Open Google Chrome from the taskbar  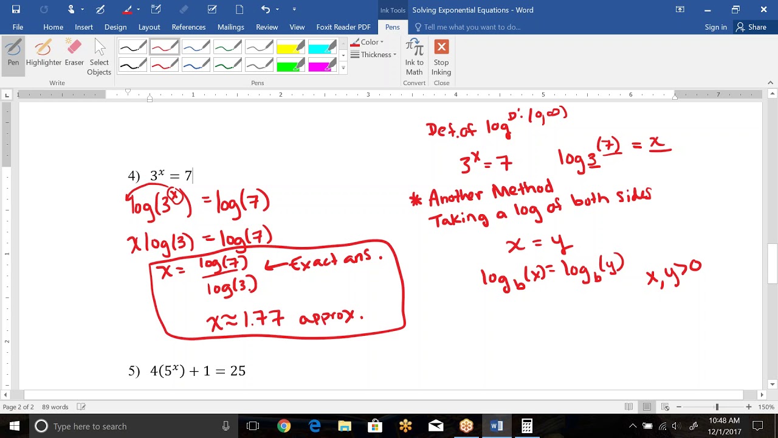pos(284,426)
